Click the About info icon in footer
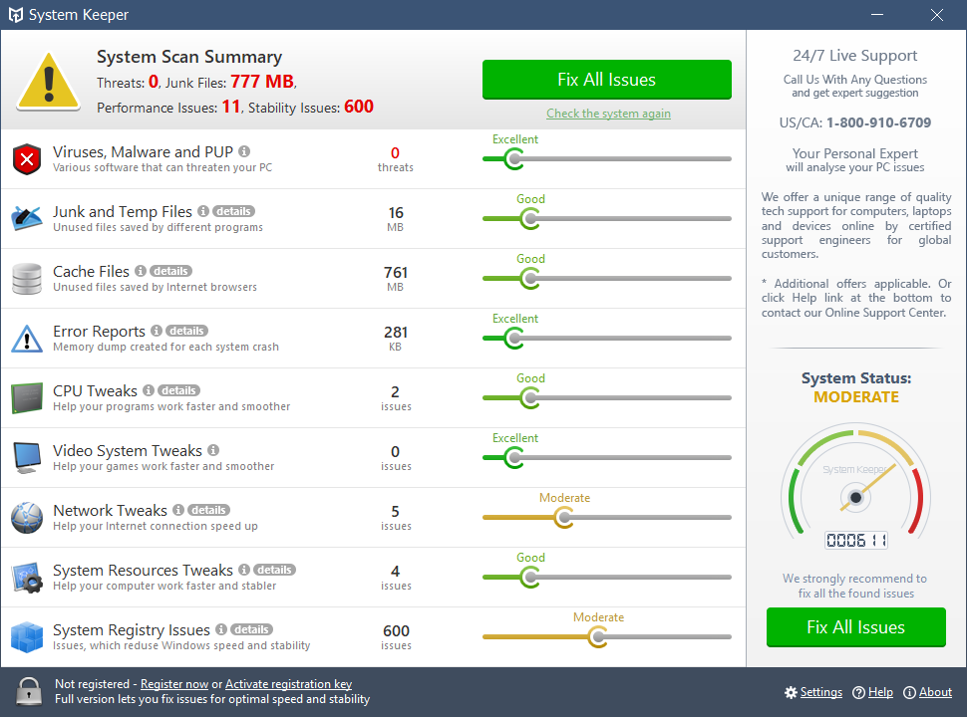This screenshot has width=967, height=718. [909, 693]
